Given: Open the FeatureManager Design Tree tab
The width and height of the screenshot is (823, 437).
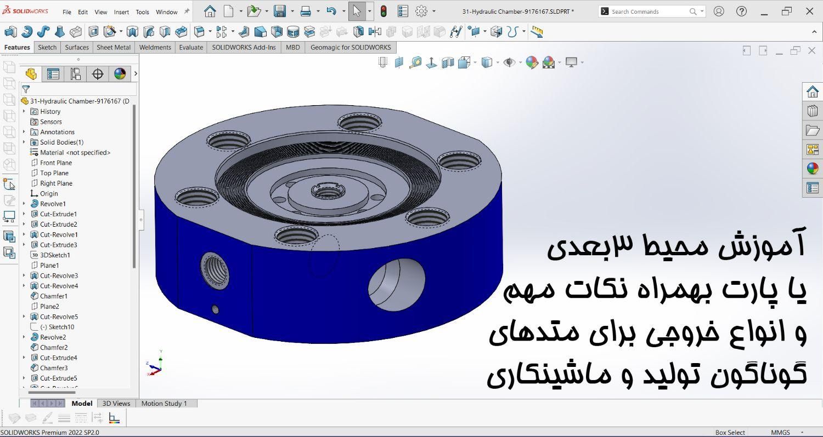Looking at the screenshot, I should [31, 73].
